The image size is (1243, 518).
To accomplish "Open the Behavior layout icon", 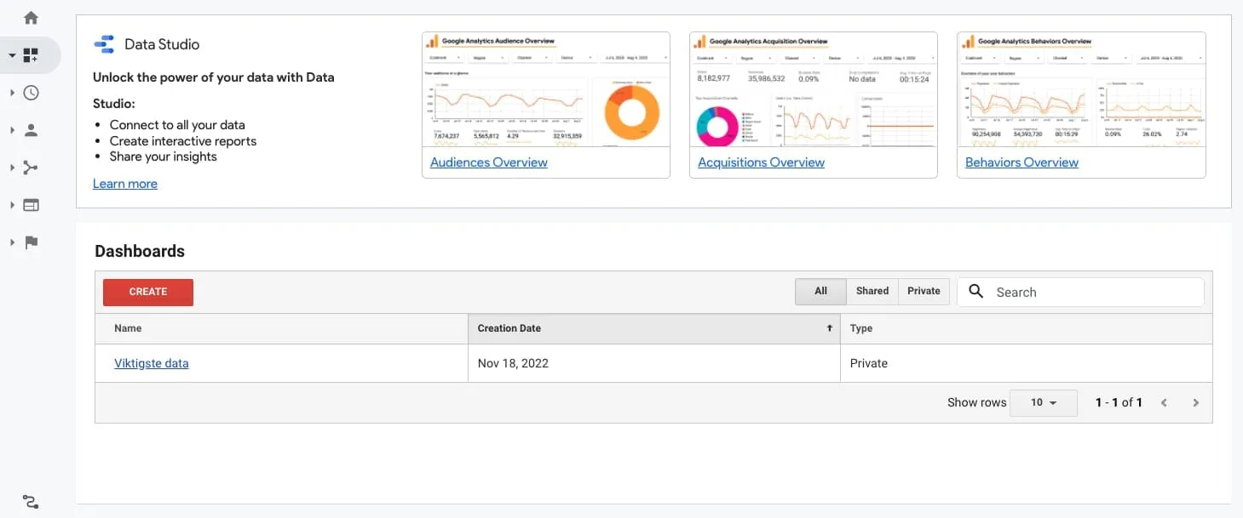I will pyautogui.click(x=32, y=205).
